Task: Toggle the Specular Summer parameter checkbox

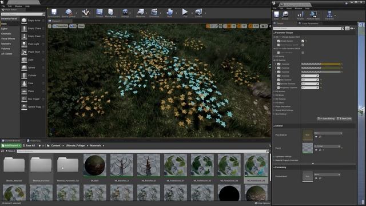Action: click(x=279, y=84)
